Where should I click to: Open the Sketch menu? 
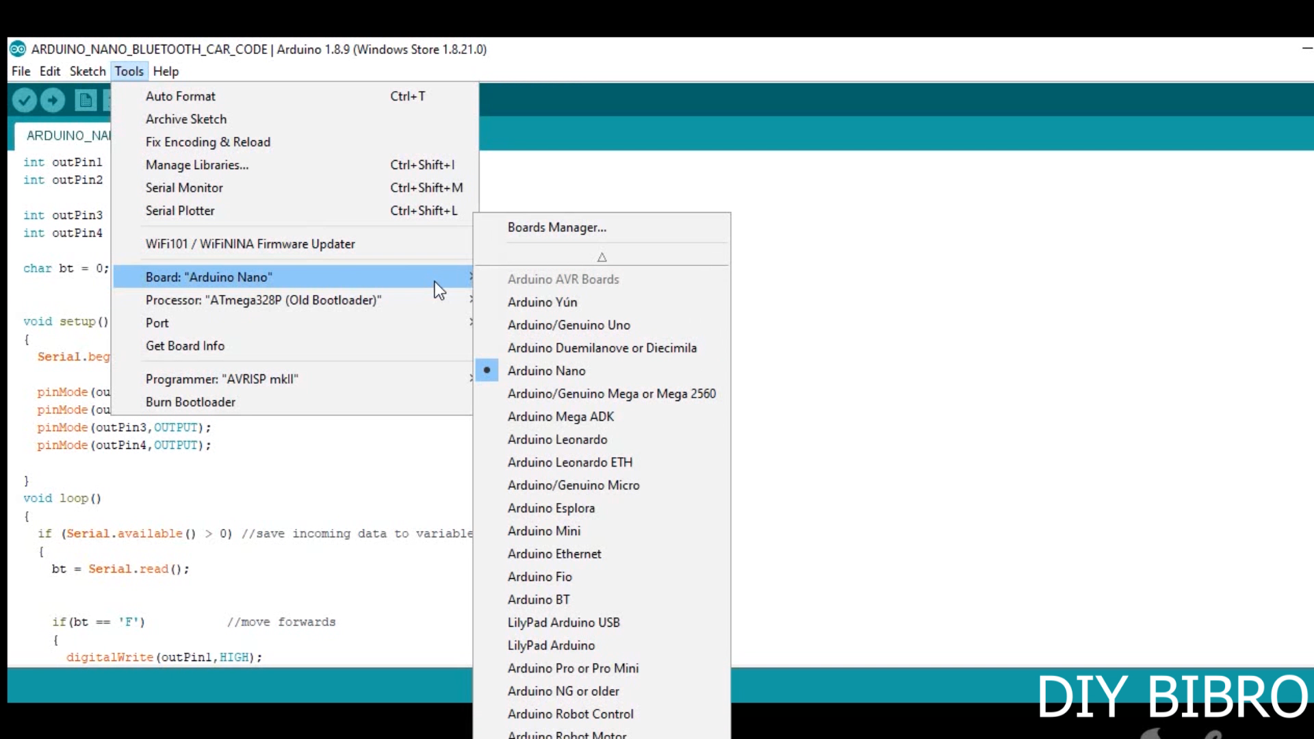(88, 71)
